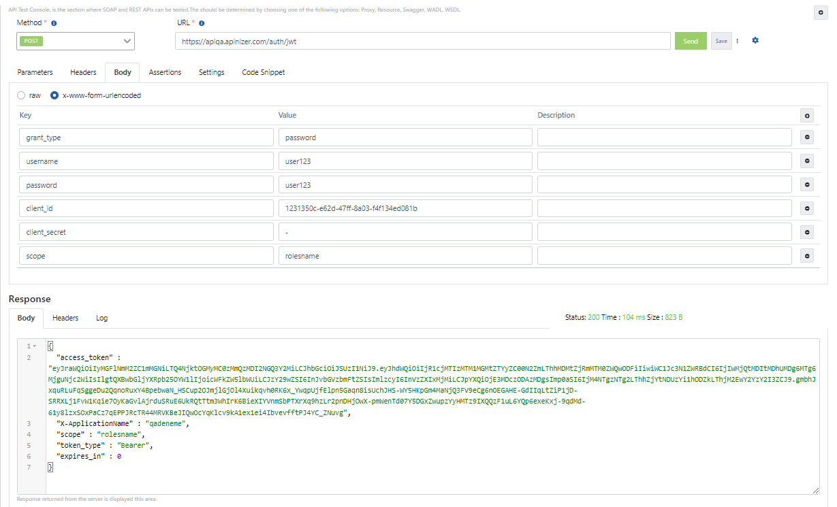This screenshot has width=837, height=507.
Task: Open the request settings gear icon
Action: pyautogui.click(x=755, y=40)
